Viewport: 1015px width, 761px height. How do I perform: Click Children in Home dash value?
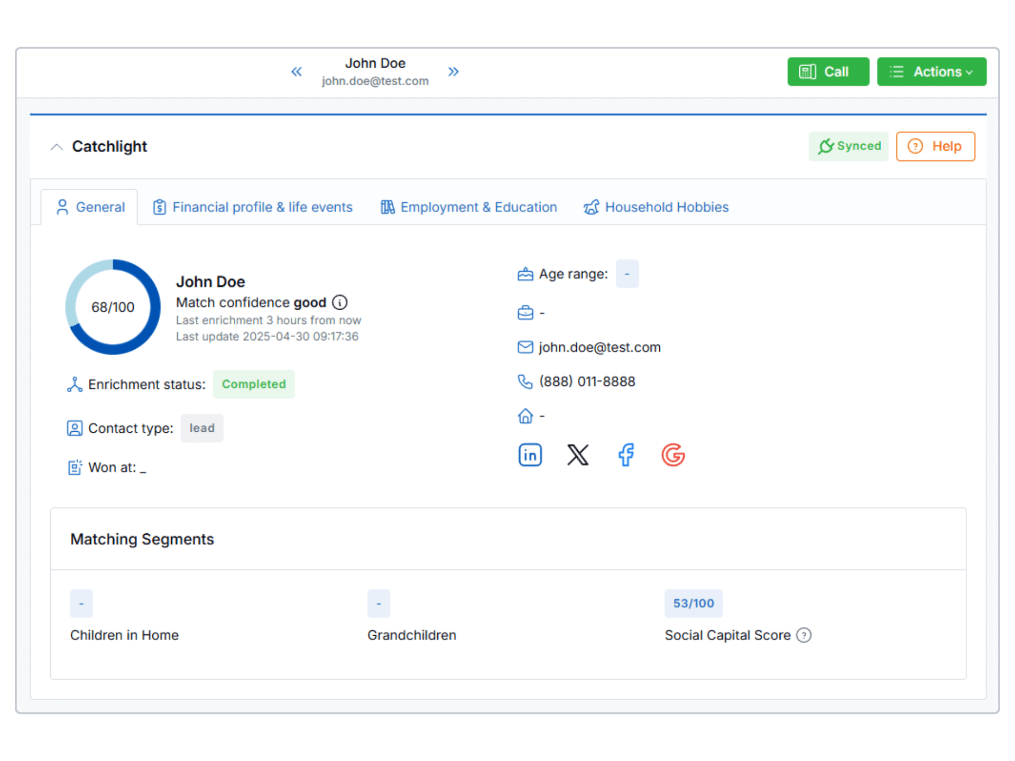pos(81,604)
